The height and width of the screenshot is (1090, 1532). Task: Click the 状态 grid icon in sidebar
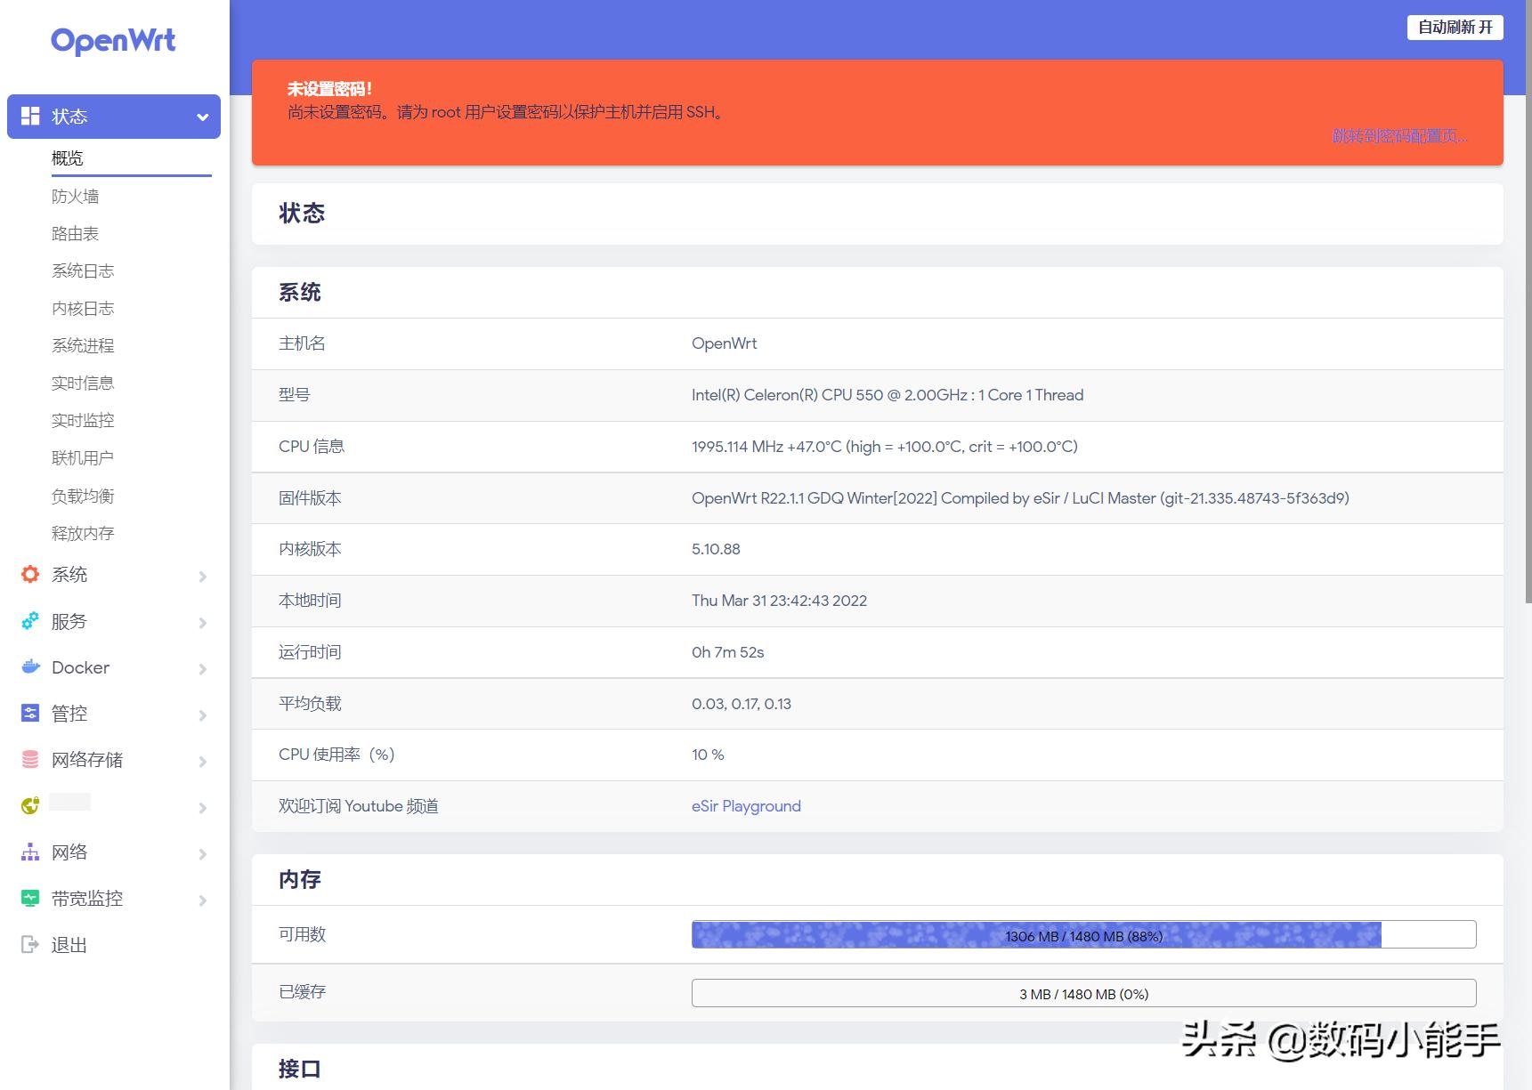[29, 116]
